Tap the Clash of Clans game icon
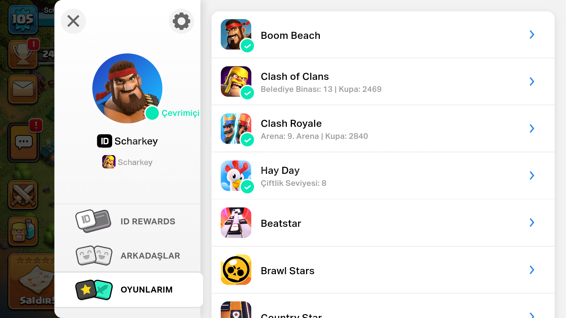Screen dimensions: 566x318 [x=236, y=81]
